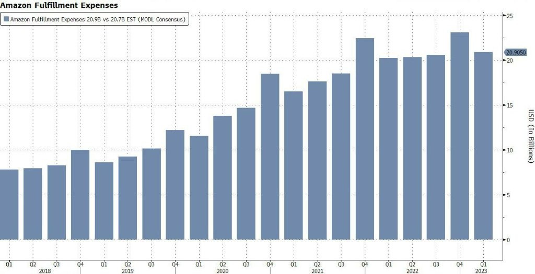The height and width of the screenshot is (274, 535).
Task: Select the Q1 2023 bar
Action: pos(483,146)
